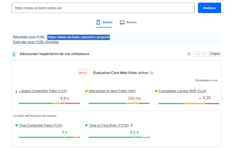Select the Origine toggle option

pyautogui.click(x=215, y=54)
